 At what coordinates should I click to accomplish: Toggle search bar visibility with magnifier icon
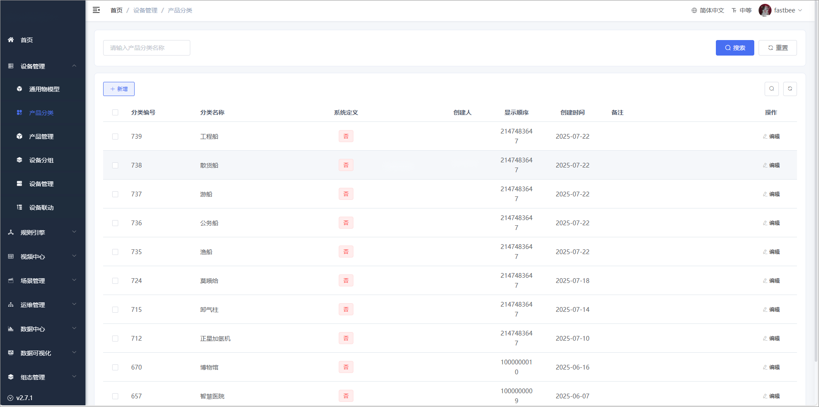point(772,89)
